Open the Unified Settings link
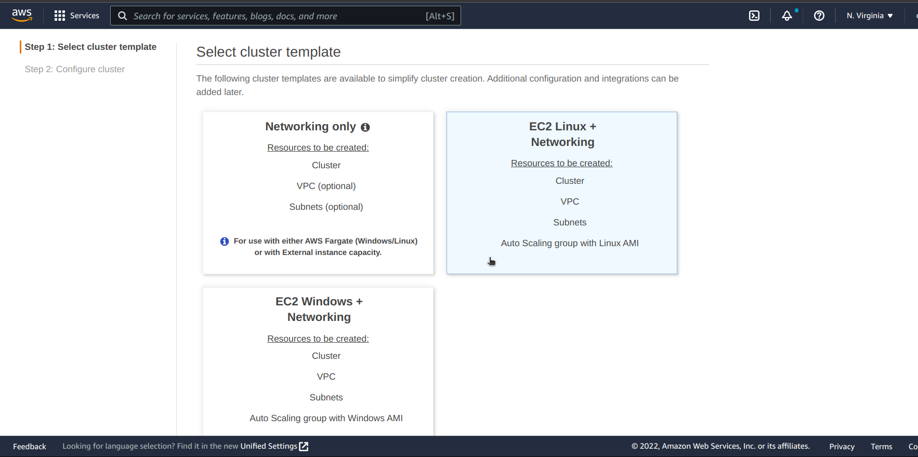 (x=268, y=446)
